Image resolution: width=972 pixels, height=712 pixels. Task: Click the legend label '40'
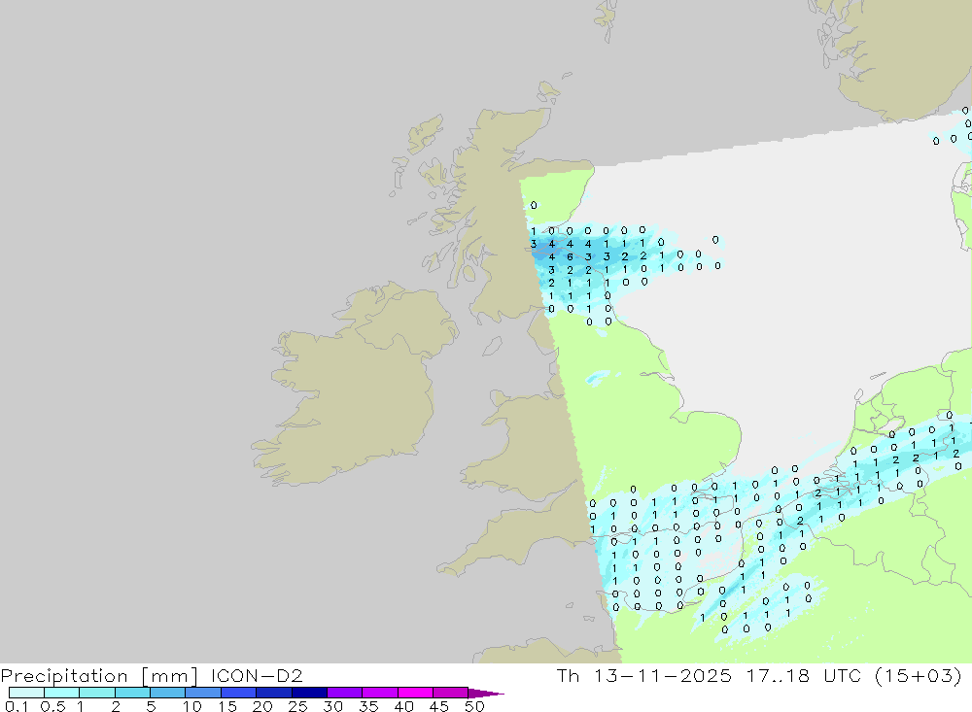[403, 706]
